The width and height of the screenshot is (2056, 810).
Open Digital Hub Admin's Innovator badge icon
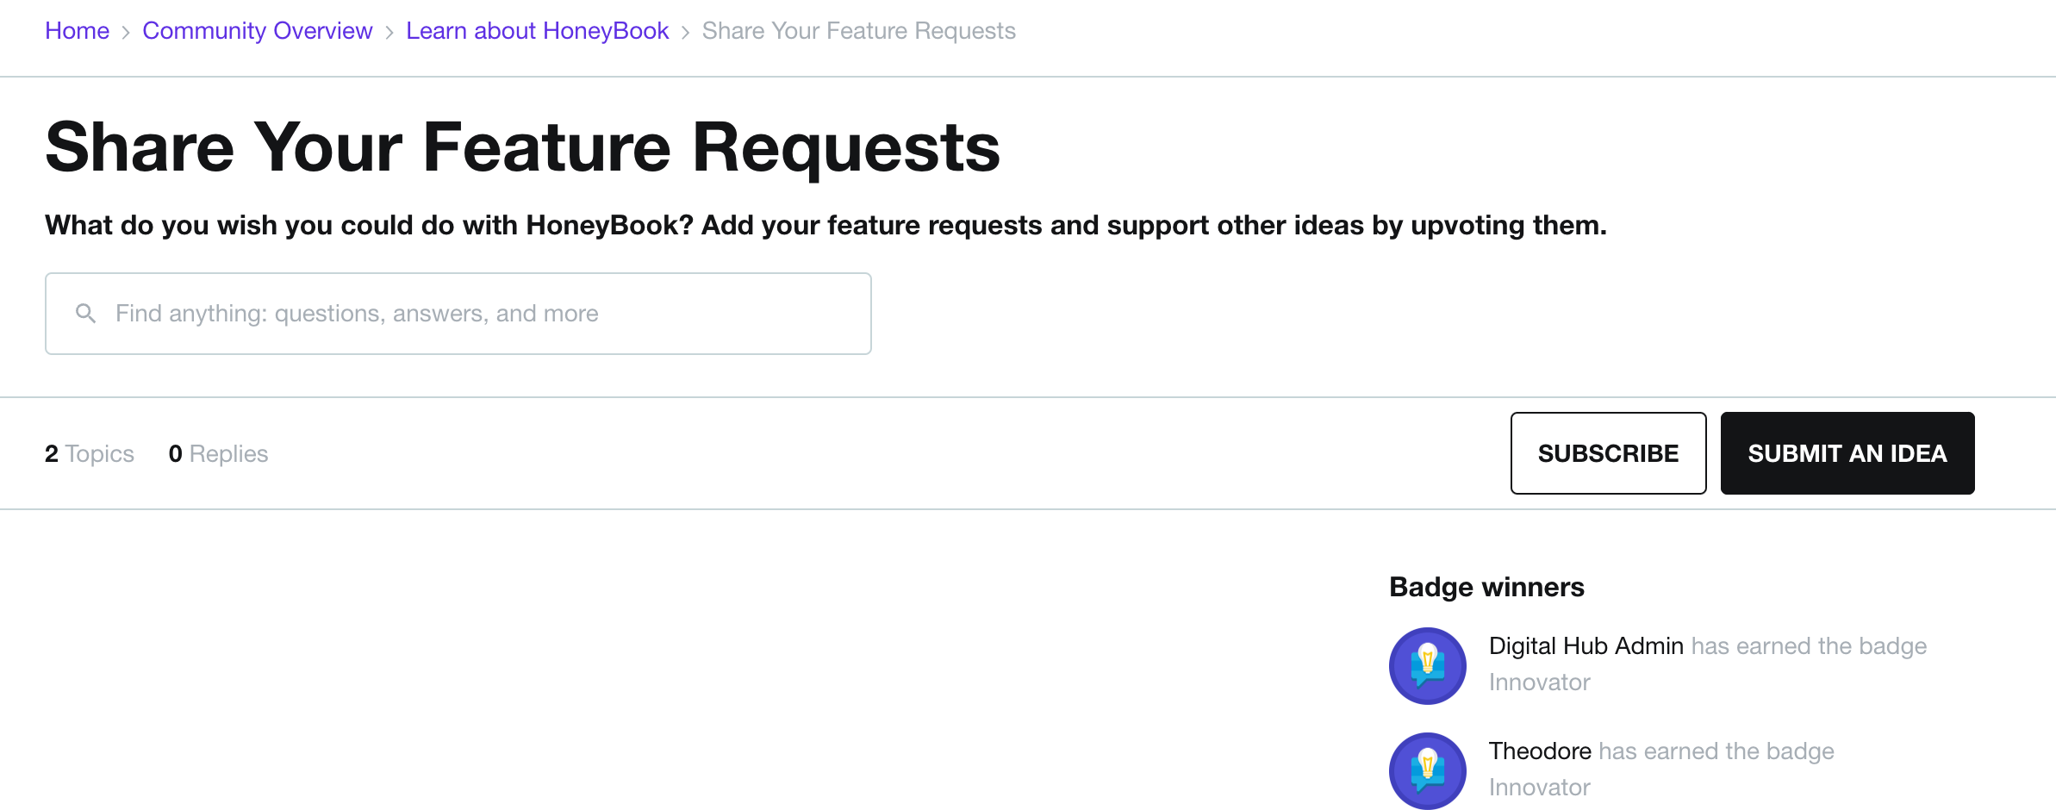[1428, 666]
